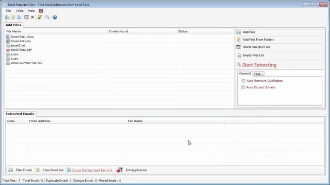Click the Save Extracted Emails icon

pyautogui.click(x=69, y=170)
